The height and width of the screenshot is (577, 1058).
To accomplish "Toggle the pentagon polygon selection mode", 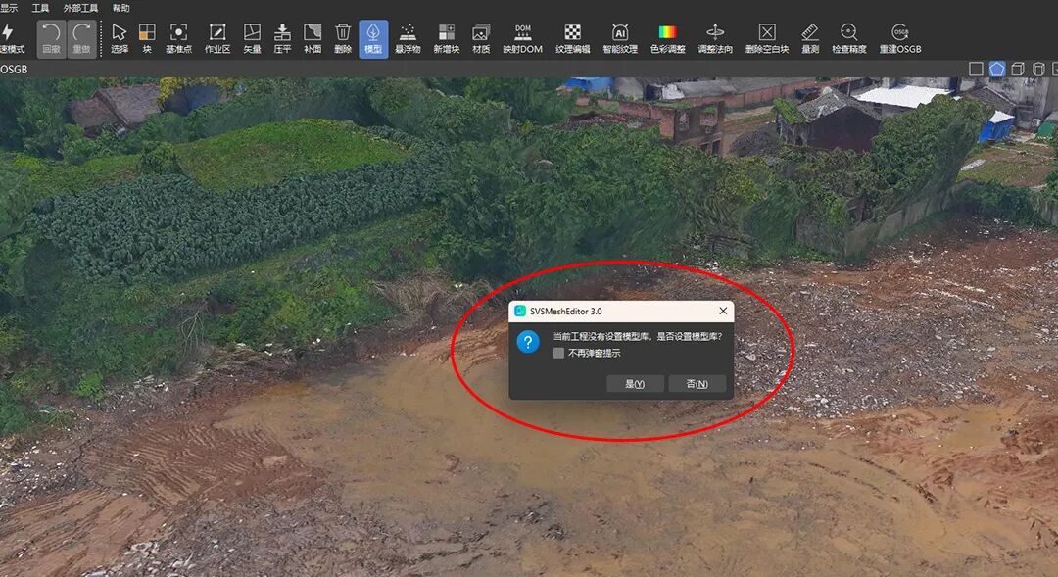I will [997, 69].
